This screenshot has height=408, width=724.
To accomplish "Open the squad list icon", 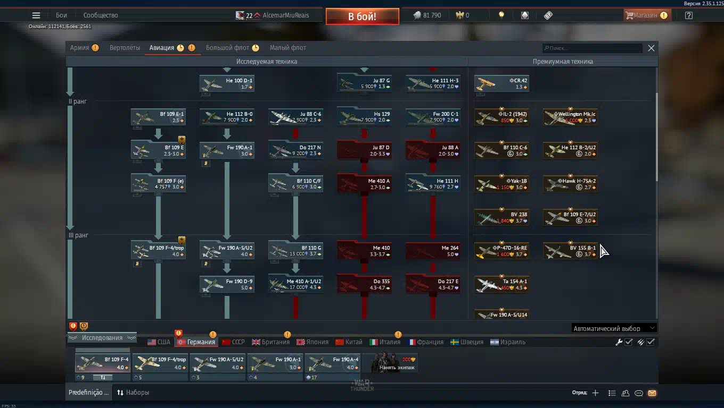I will coord(612,393).
